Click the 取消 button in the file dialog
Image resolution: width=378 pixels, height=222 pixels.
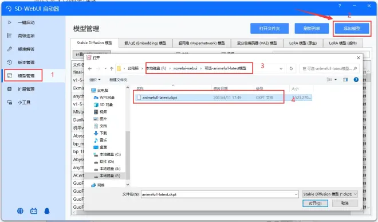click(345, 204)
